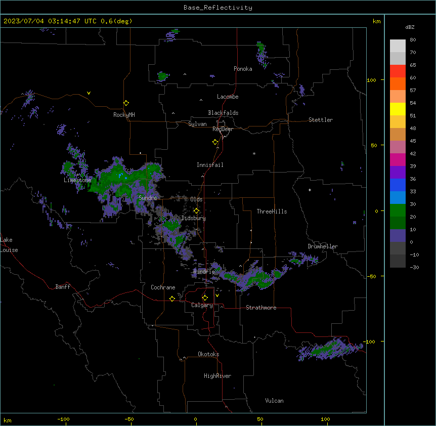Click the white plus marker west of Drumheller
Screen dimensions: 436x426
[310, 190]
